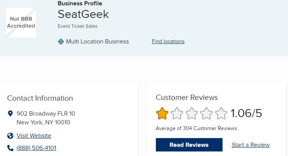Call the (888) 506-4101 number link
Viewport: 288px width, 156px height.
tap(36, 148)
